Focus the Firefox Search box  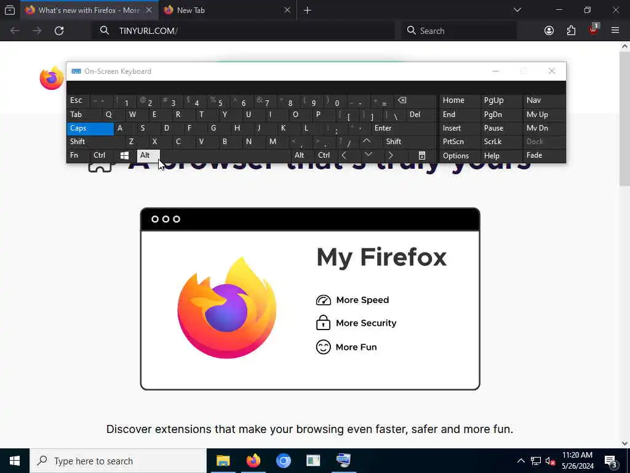pos(459,31)
